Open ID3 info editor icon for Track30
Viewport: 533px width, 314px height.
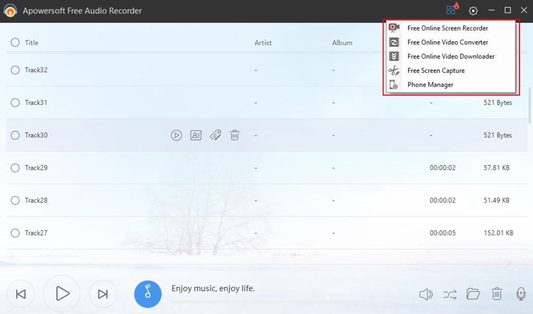[196, 135]
